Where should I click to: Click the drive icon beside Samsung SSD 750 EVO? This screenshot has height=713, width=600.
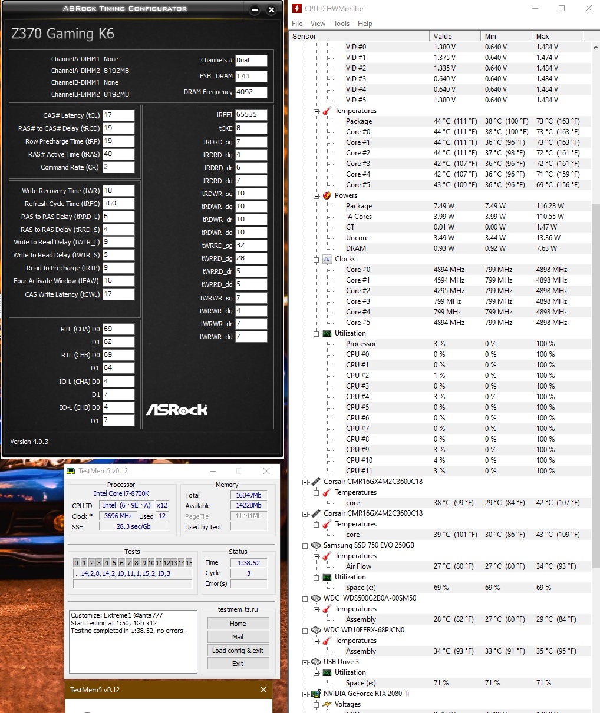click(316, 545)
